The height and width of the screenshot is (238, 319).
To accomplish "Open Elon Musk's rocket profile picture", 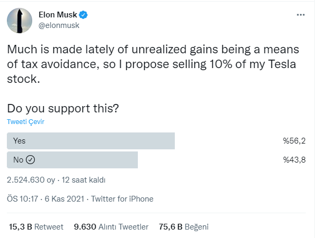I will tap(20, 21).
